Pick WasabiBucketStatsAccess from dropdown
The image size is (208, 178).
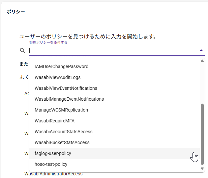[x=62, y=142]
